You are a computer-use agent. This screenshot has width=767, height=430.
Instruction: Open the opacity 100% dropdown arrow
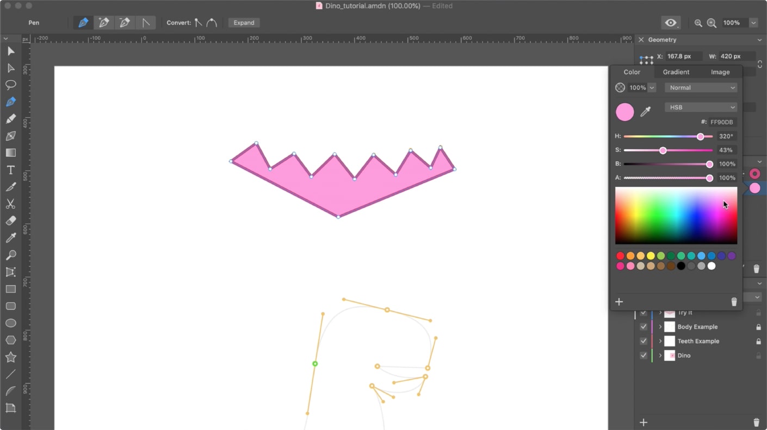coord(652,87)
